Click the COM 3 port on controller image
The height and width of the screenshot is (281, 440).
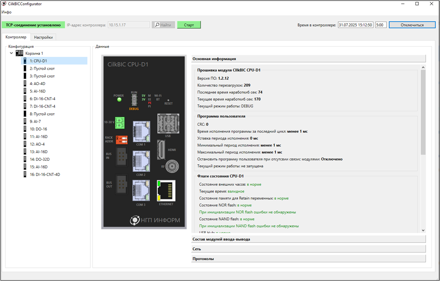(x=141, y=191)
